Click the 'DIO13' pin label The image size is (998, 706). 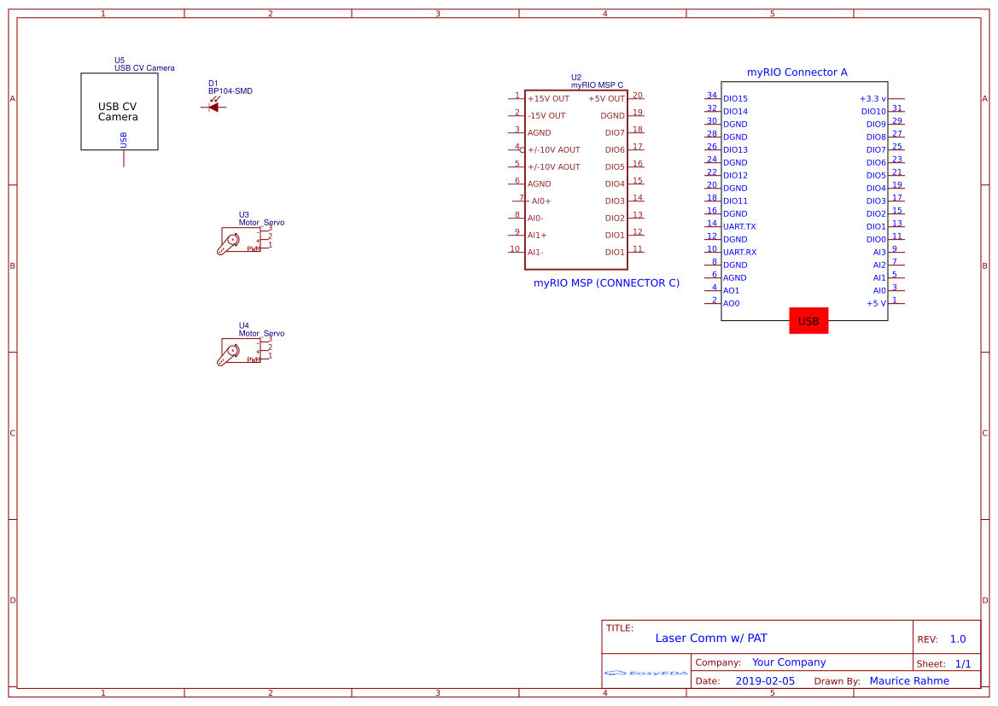[x=735, y=150]
